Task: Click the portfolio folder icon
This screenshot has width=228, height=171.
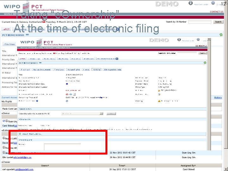Action: pos(159,91)
